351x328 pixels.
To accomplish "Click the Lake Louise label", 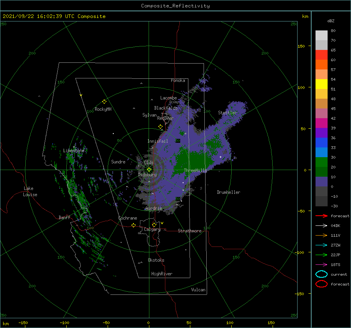I will point(30,191).
